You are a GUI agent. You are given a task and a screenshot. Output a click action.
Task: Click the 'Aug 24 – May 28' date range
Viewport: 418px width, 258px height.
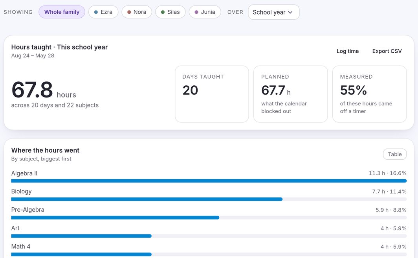33,55
